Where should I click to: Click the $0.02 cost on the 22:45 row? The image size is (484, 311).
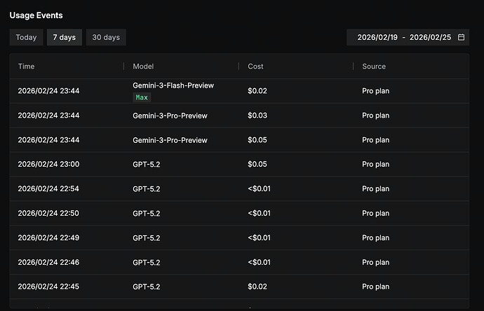257,287
